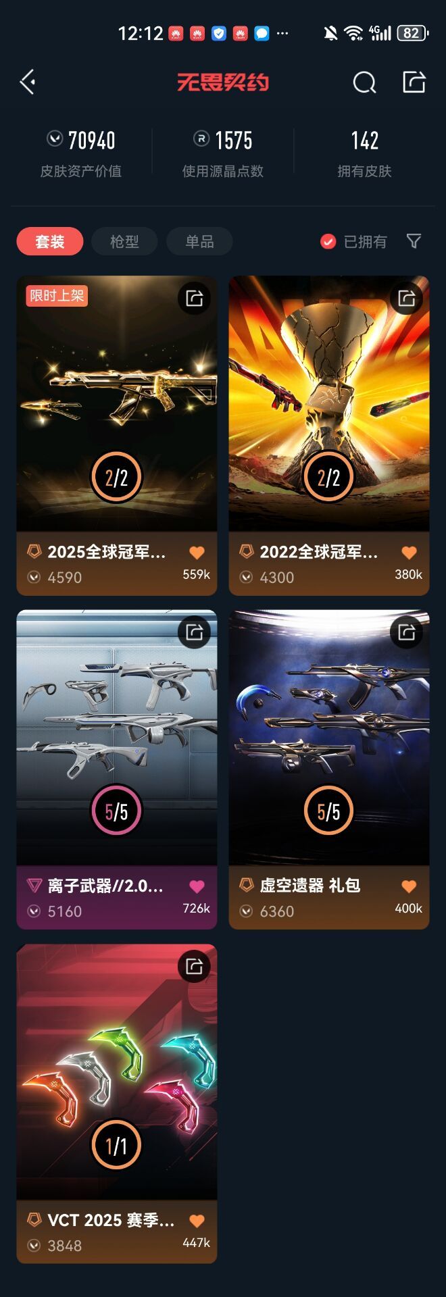Open the 皮肤资产价值 70940 stat
The height and width of the screenshot is (1297, 446).
point(81,153)
